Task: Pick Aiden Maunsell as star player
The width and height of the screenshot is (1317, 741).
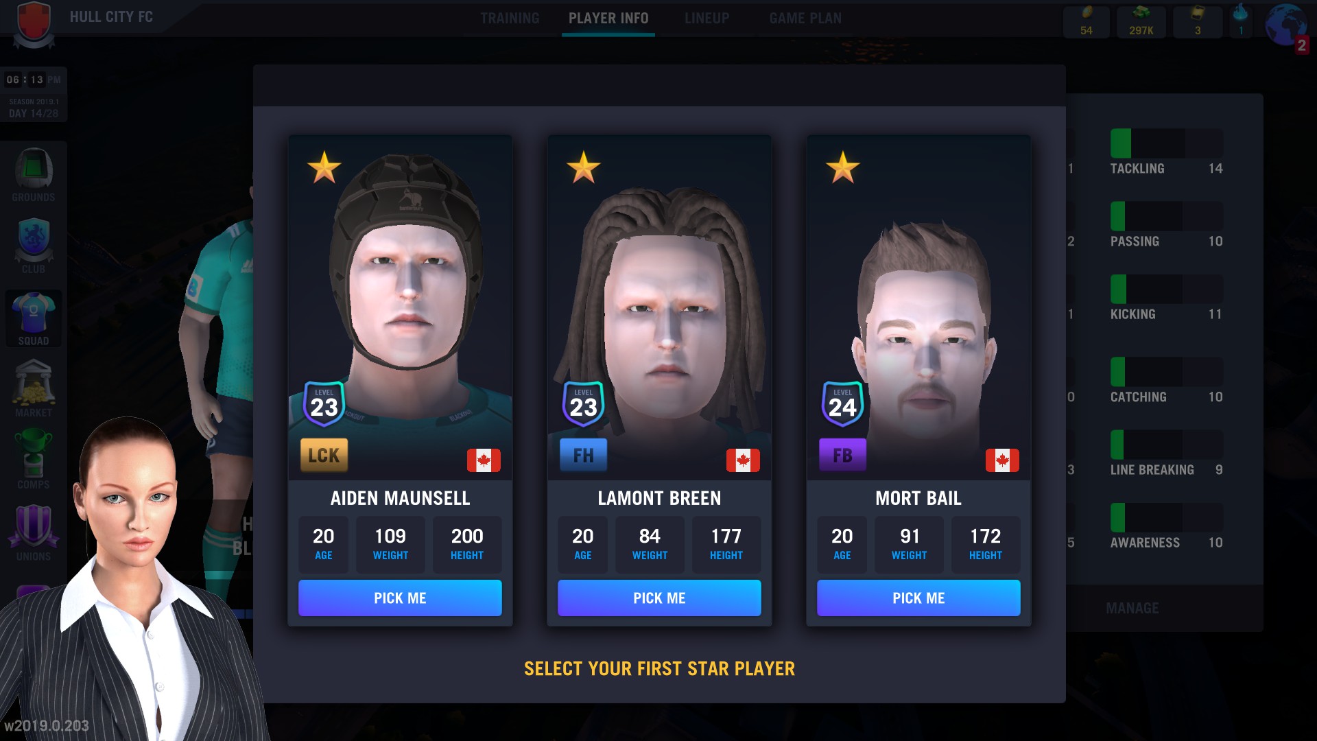Action: point(400,598)
